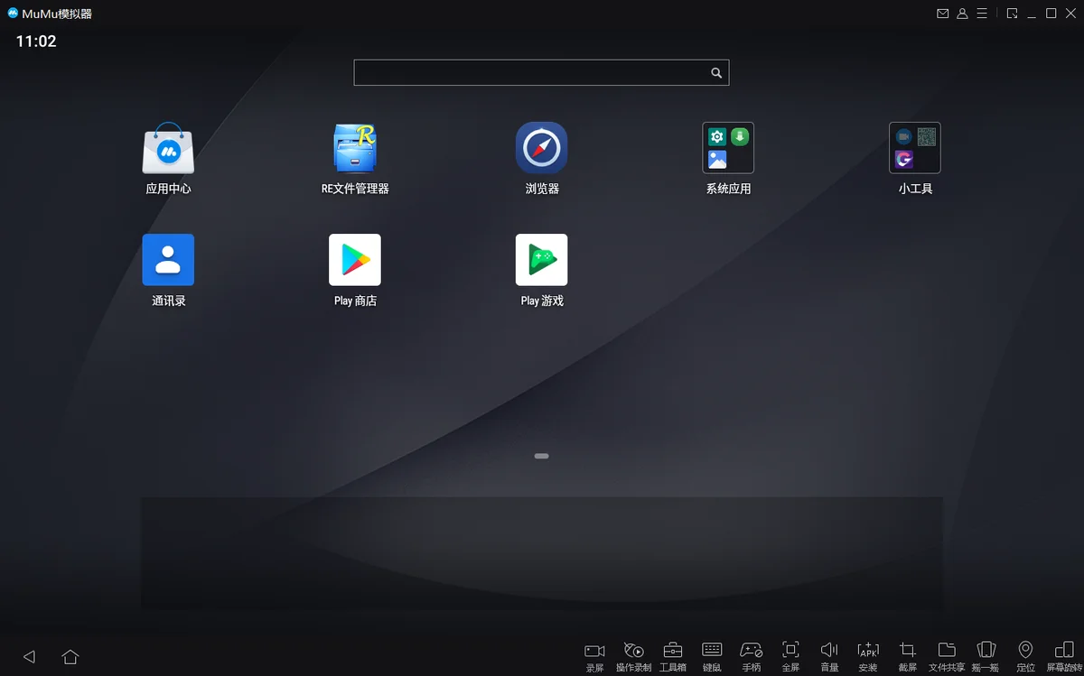Take a screenshot with 截屏
This screenshot has height=676, width=1084.
[x=908, y=656]
